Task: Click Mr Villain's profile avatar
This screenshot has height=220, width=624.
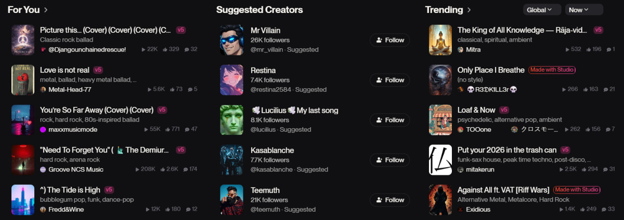Action: tap(231, 40)
